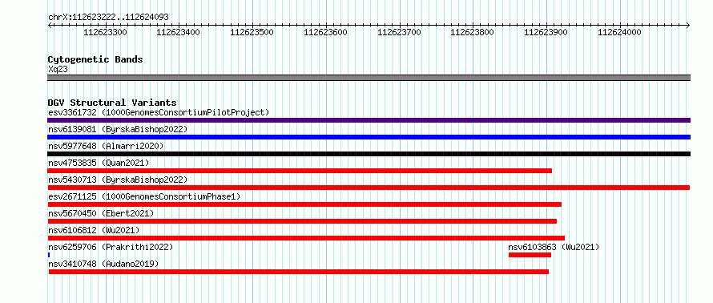713x303 pixels.
Task: Click the DGV Structural Variants track title
Action: (112, 103)
